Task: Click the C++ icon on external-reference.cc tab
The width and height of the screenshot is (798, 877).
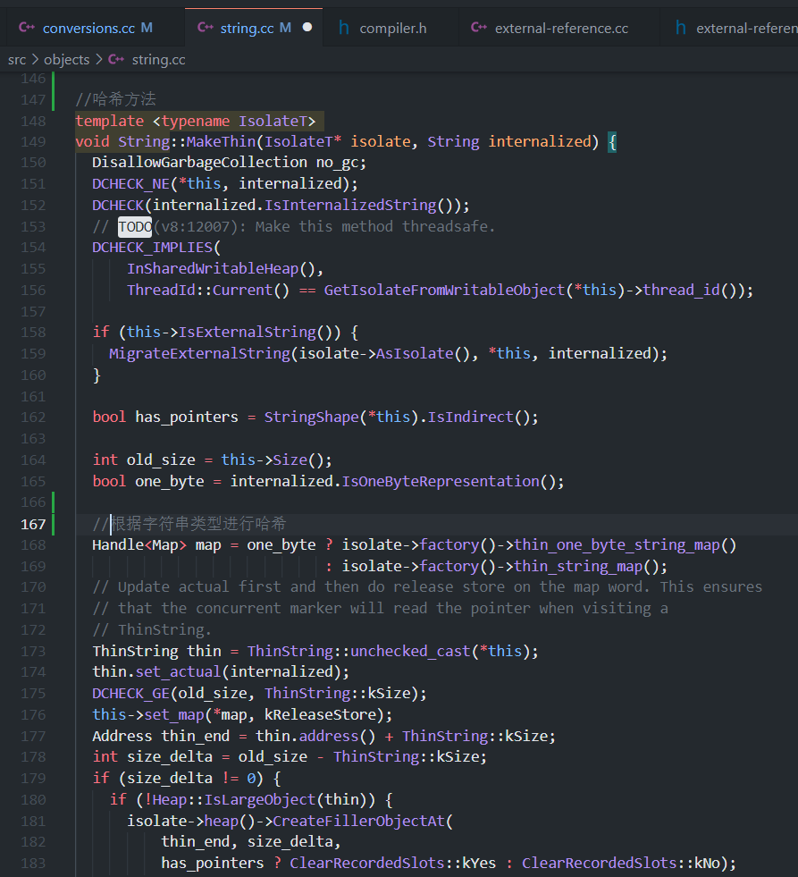Action: coord(479,28)
